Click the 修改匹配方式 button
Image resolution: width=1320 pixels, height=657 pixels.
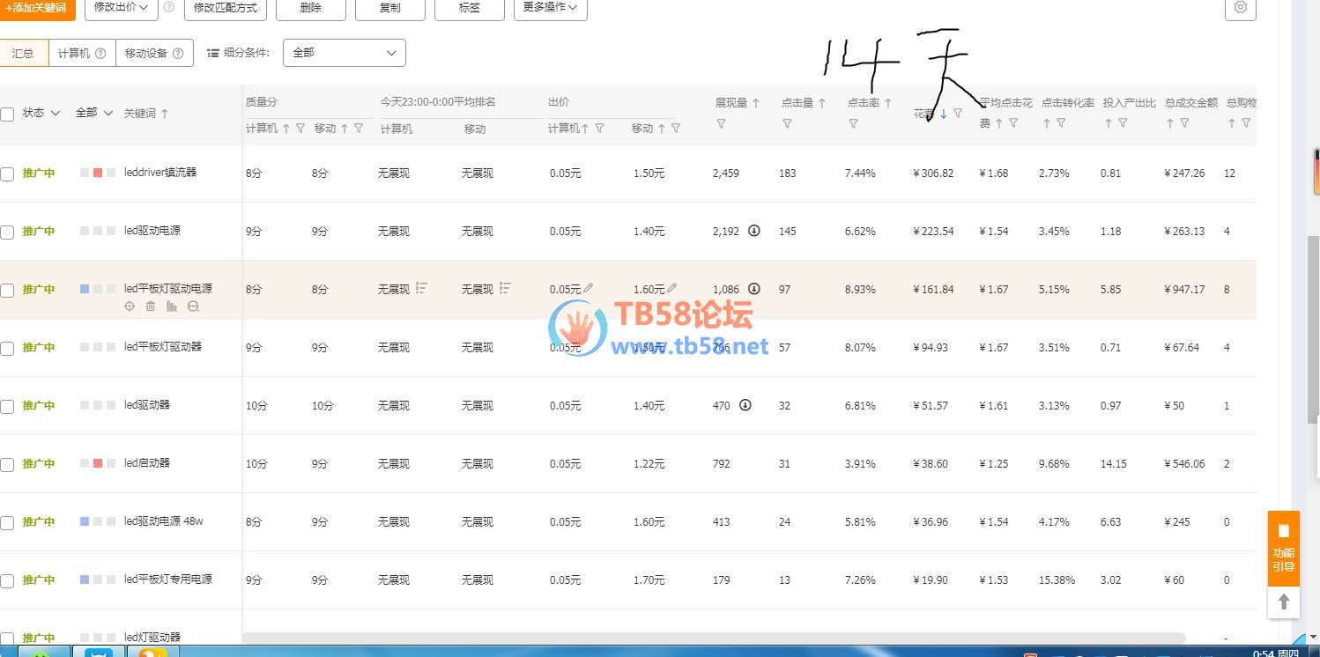pyautogui.click(x=225, y=8)
